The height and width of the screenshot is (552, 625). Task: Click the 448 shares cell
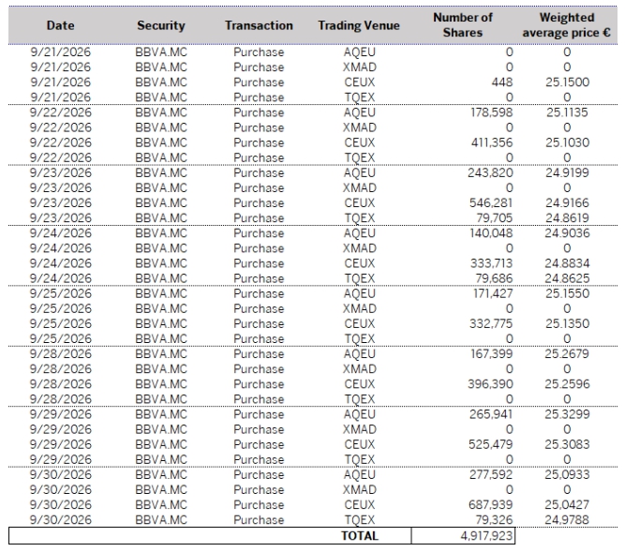click(502, 82)
